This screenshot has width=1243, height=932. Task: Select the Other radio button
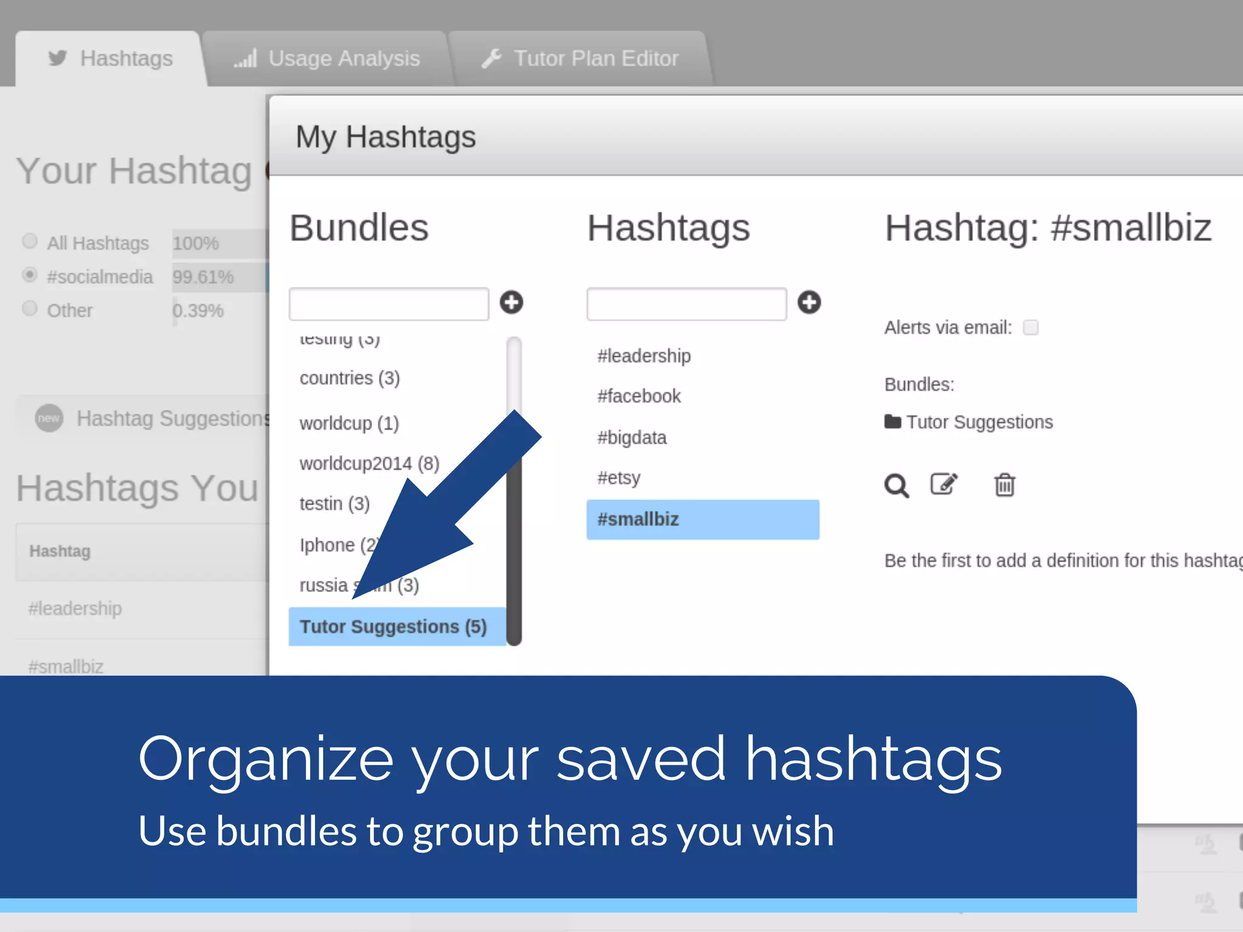30,308
